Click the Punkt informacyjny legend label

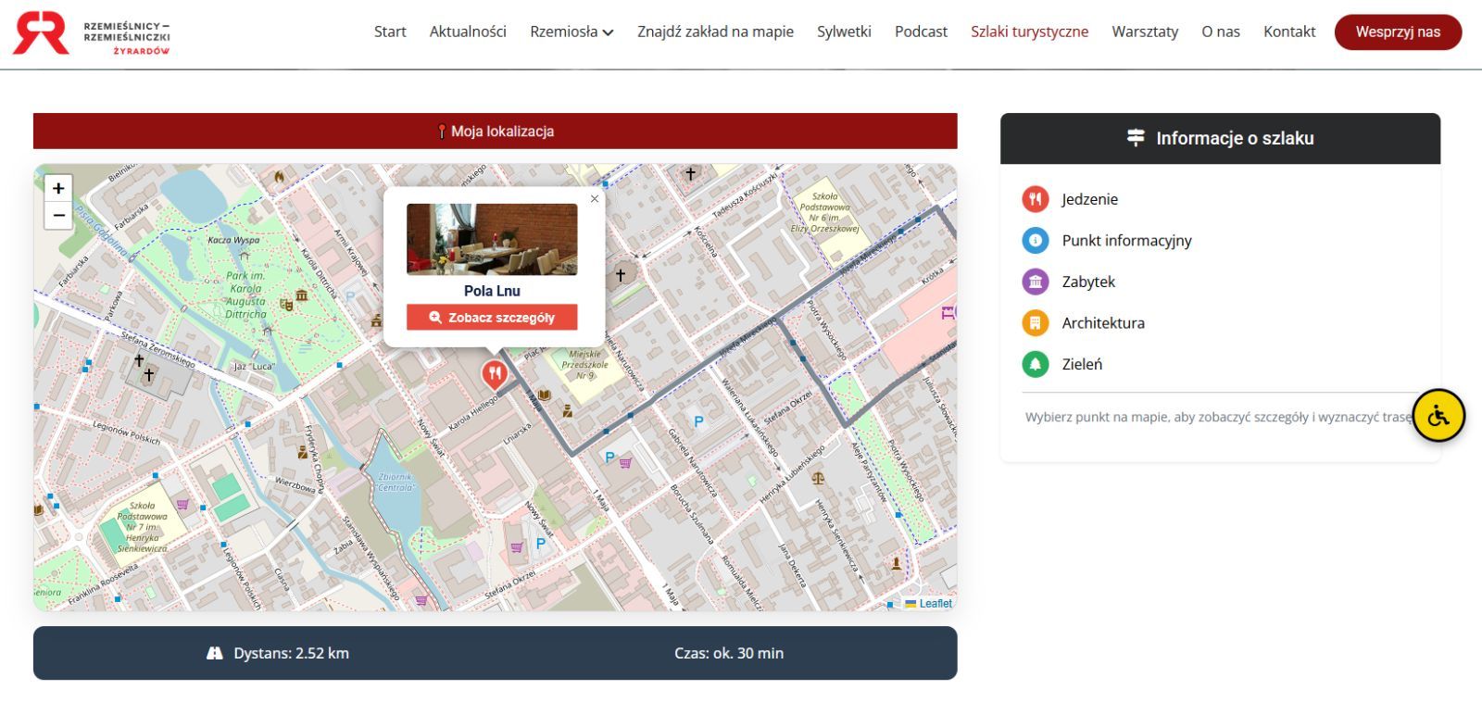tap(1126, 241)
